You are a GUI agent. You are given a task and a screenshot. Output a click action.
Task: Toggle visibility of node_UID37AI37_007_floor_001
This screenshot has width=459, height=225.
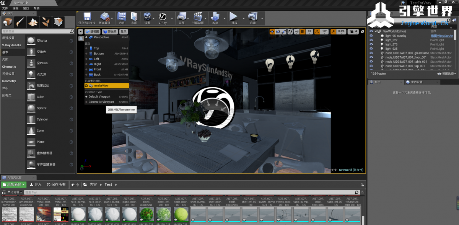point(371,57)
